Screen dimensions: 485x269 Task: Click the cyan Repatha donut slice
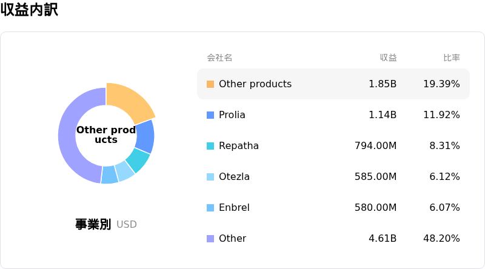pos(137,160)
